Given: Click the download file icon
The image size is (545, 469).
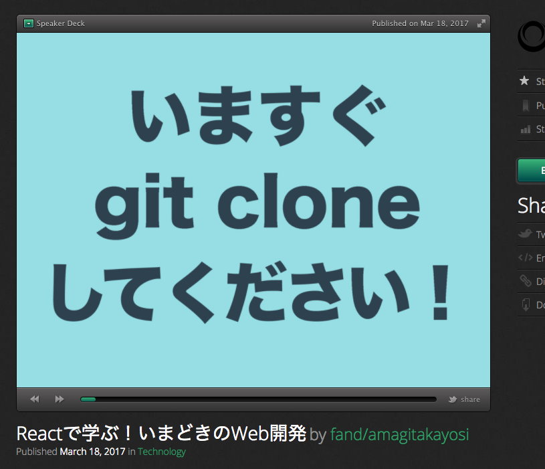Looking at the screenshot, I should tap(526, 304).
